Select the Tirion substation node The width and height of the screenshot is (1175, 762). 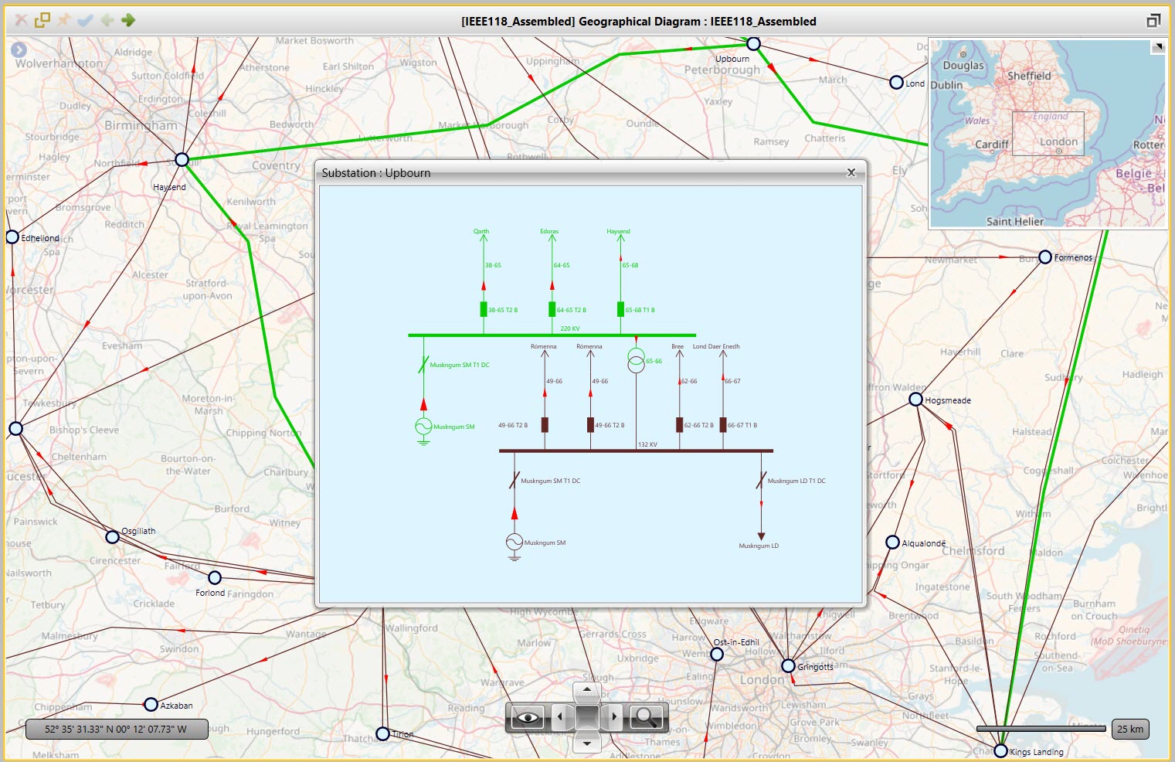click(382, 733)
